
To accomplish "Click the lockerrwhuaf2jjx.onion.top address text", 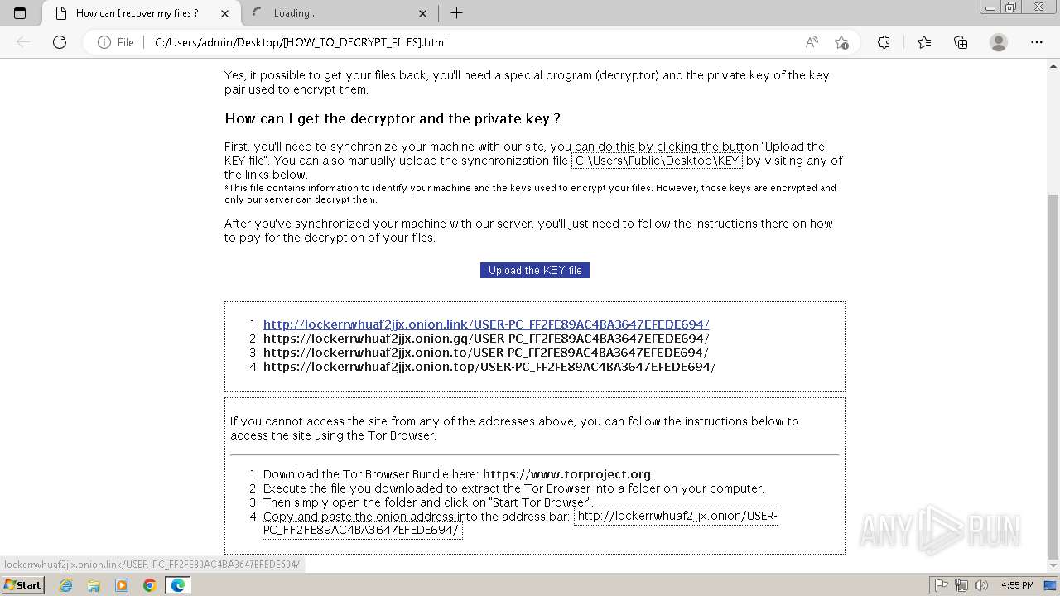I will (489, 367).
